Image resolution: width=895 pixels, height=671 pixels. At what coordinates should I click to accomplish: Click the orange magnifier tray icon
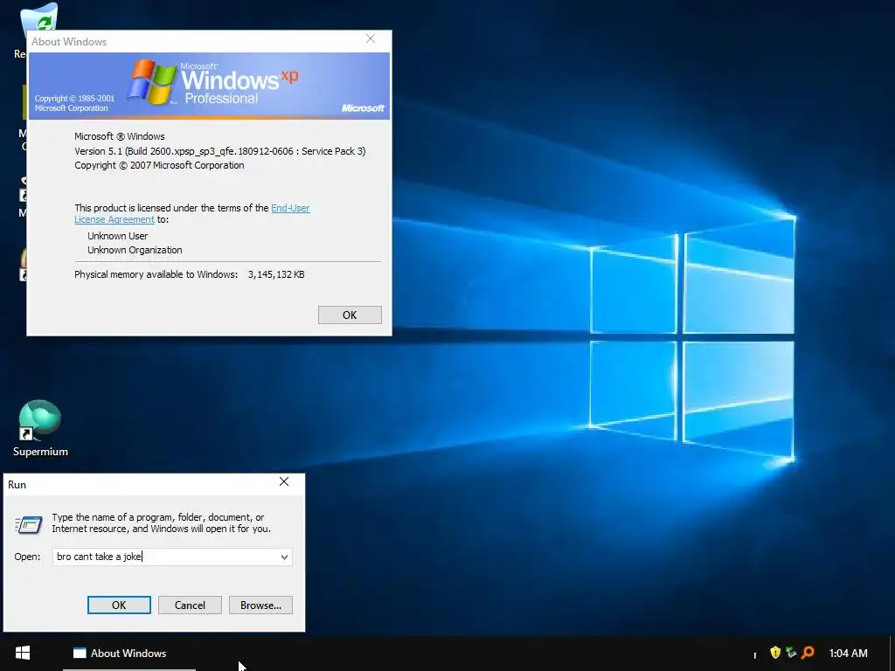[808, 652]
